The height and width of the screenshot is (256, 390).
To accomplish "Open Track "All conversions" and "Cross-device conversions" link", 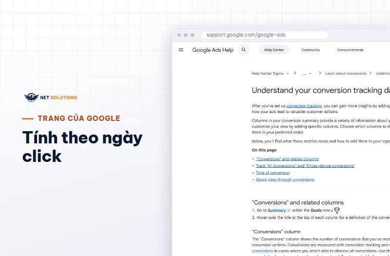I will [305, 166].
